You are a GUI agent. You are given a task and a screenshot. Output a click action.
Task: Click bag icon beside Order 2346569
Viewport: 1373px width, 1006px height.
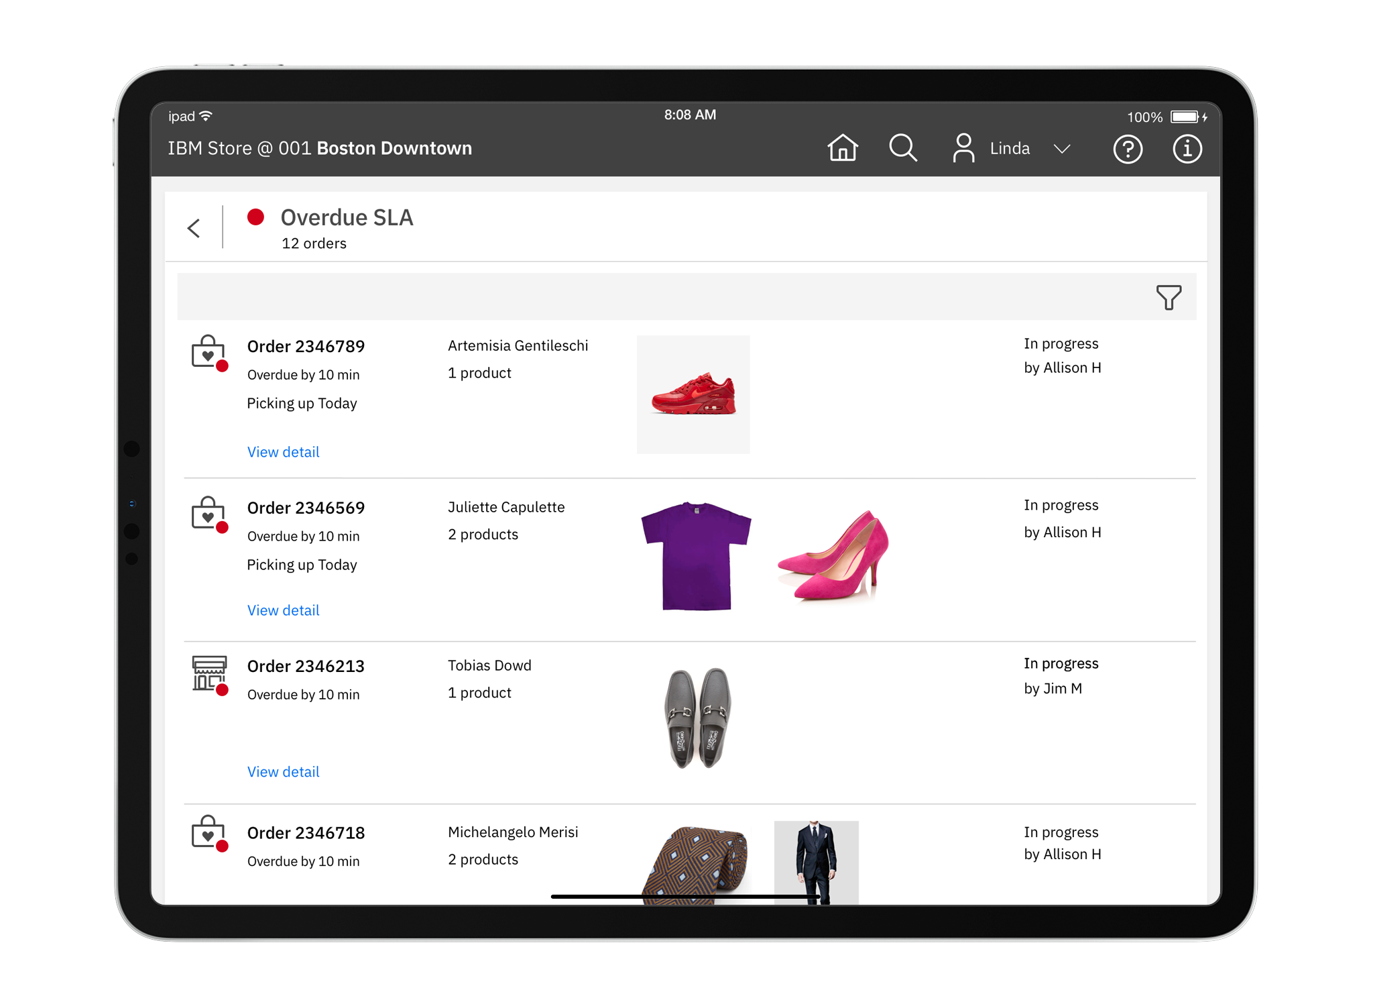point(208,514)
